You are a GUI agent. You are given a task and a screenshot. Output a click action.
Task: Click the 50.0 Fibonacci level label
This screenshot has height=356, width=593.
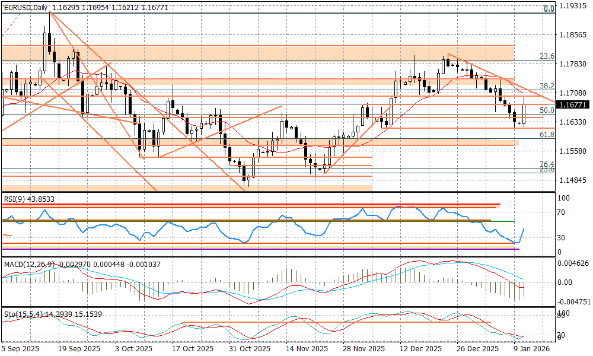546,110
